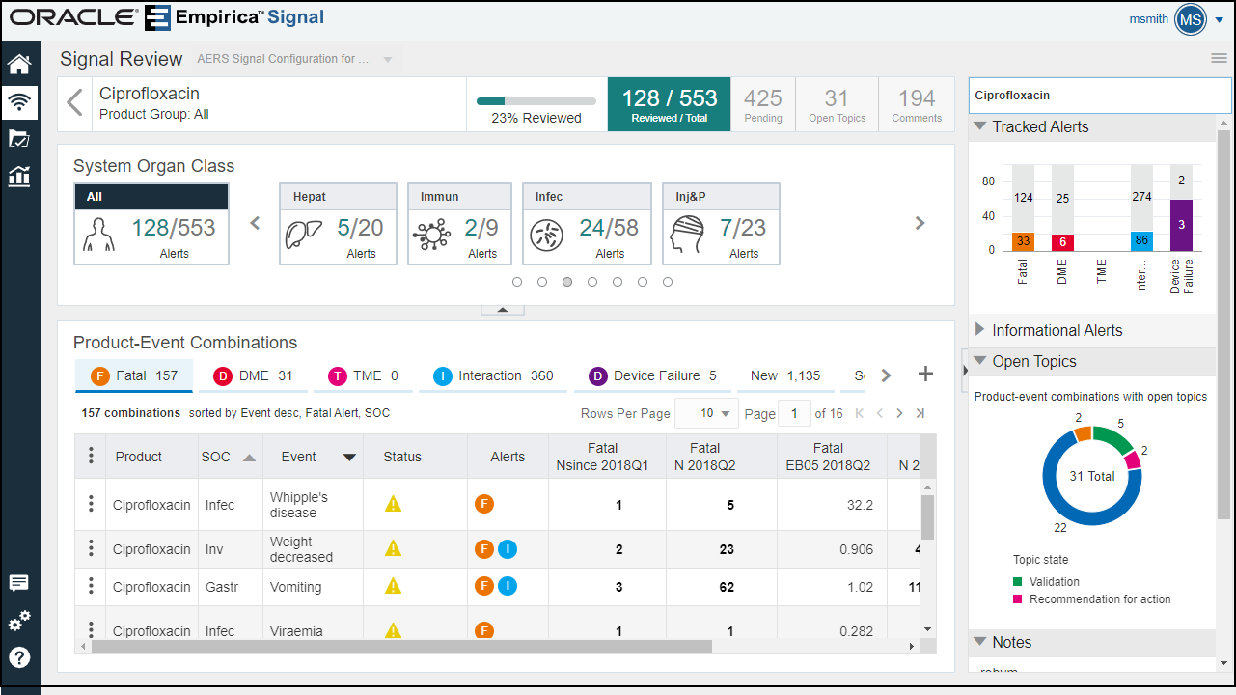Select the Inj&P head bandage icon

[687, 236]
